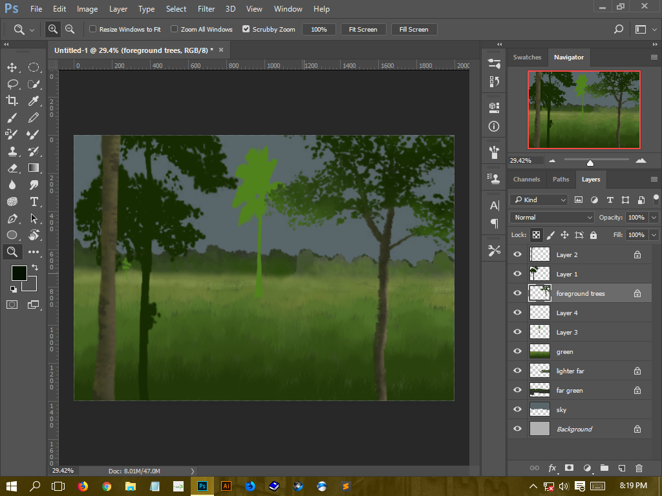Select the Move tool
662x496 pixels.
[12, 67]
